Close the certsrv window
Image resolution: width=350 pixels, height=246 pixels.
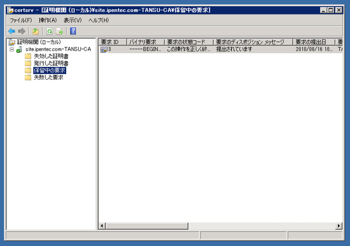pyautogui.click(x=339, y=10)
